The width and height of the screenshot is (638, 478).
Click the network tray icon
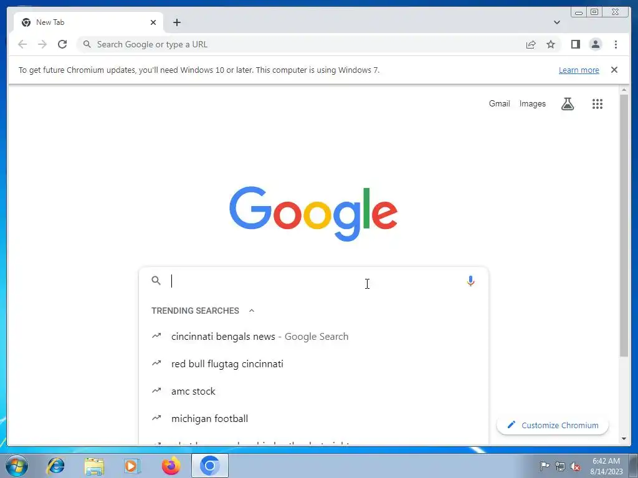pyautogui.click(x=560, y=466)
